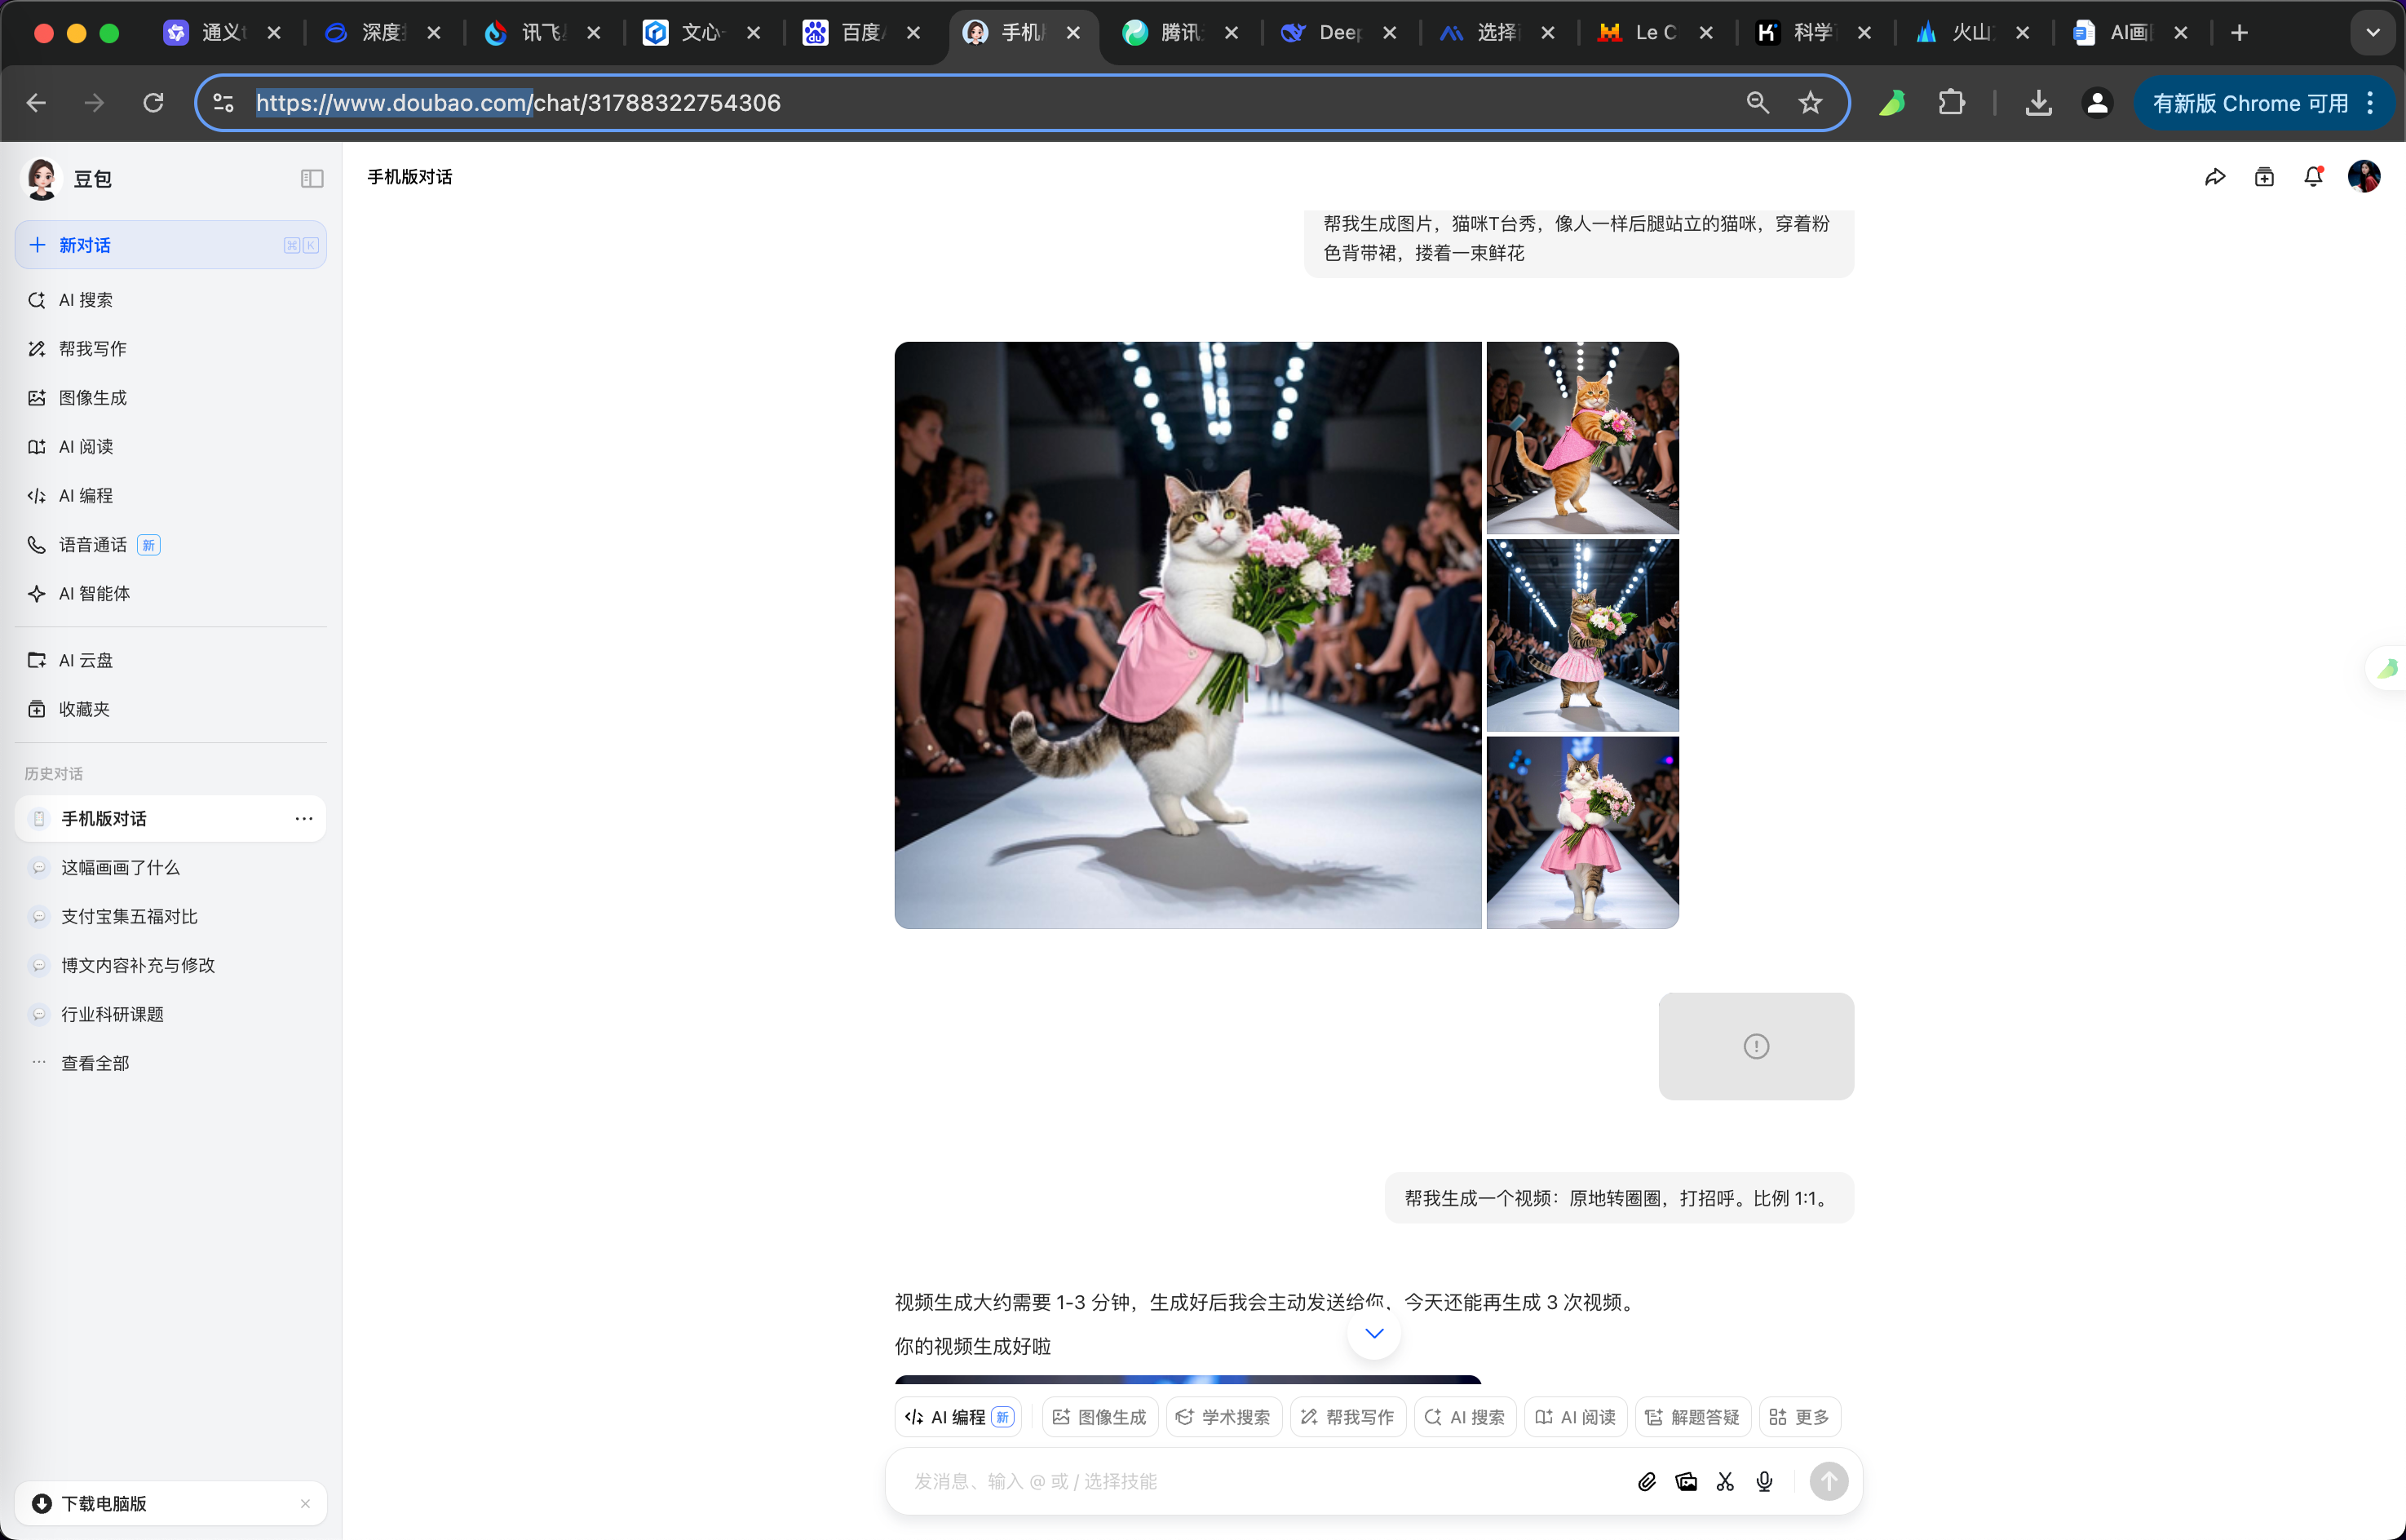Open the options menu for 手机版对话
The width and height of the screenshot is (2406, 1540).
304,819
